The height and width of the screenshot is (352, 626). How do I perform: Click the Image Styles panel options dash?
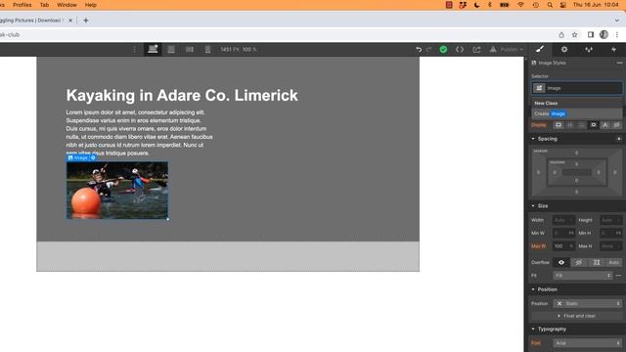(619, 63)
